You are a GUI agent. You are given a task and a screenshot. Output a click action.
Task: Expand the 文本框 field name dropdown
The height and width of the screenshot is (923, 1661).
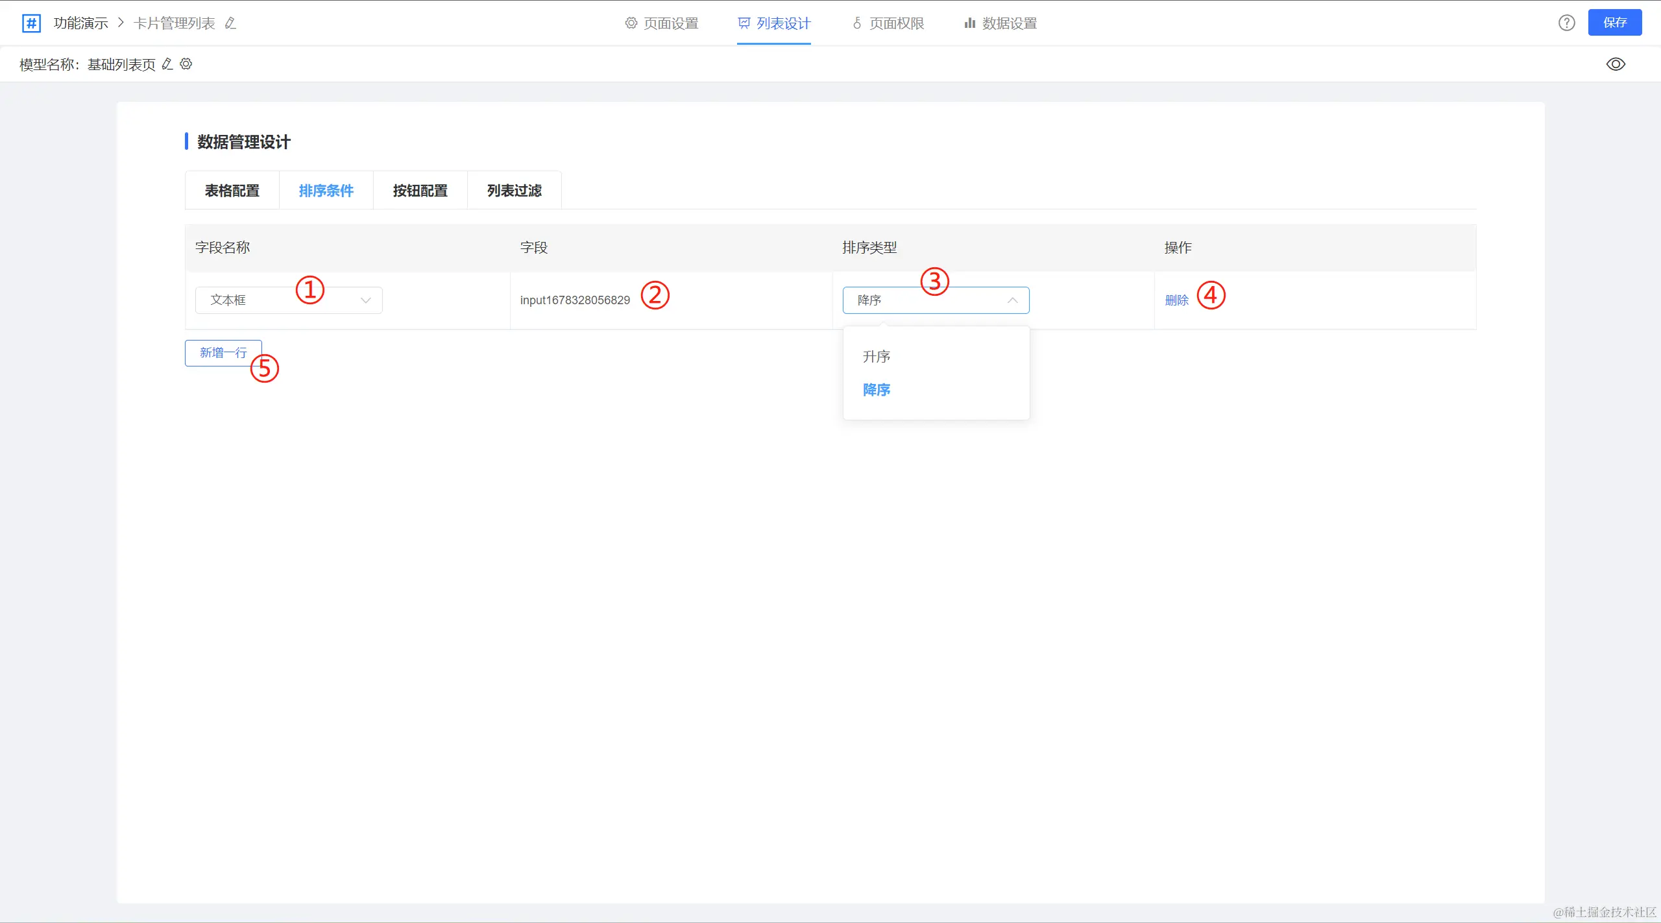coord(289,300)
